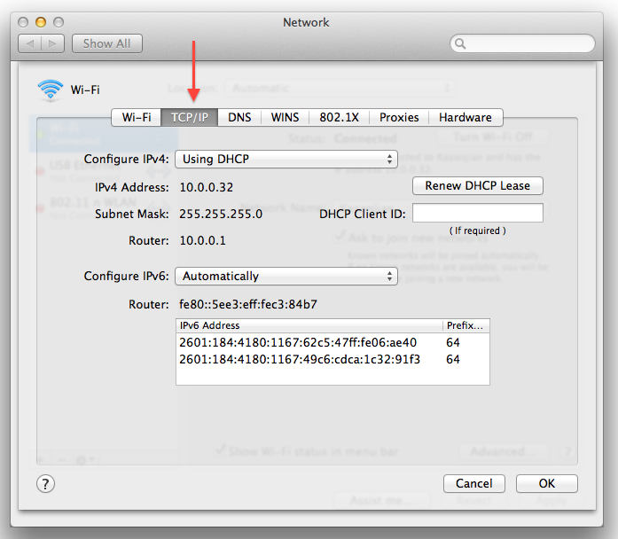
Task: Click the Prefix column header
Action: coord(465,325)
